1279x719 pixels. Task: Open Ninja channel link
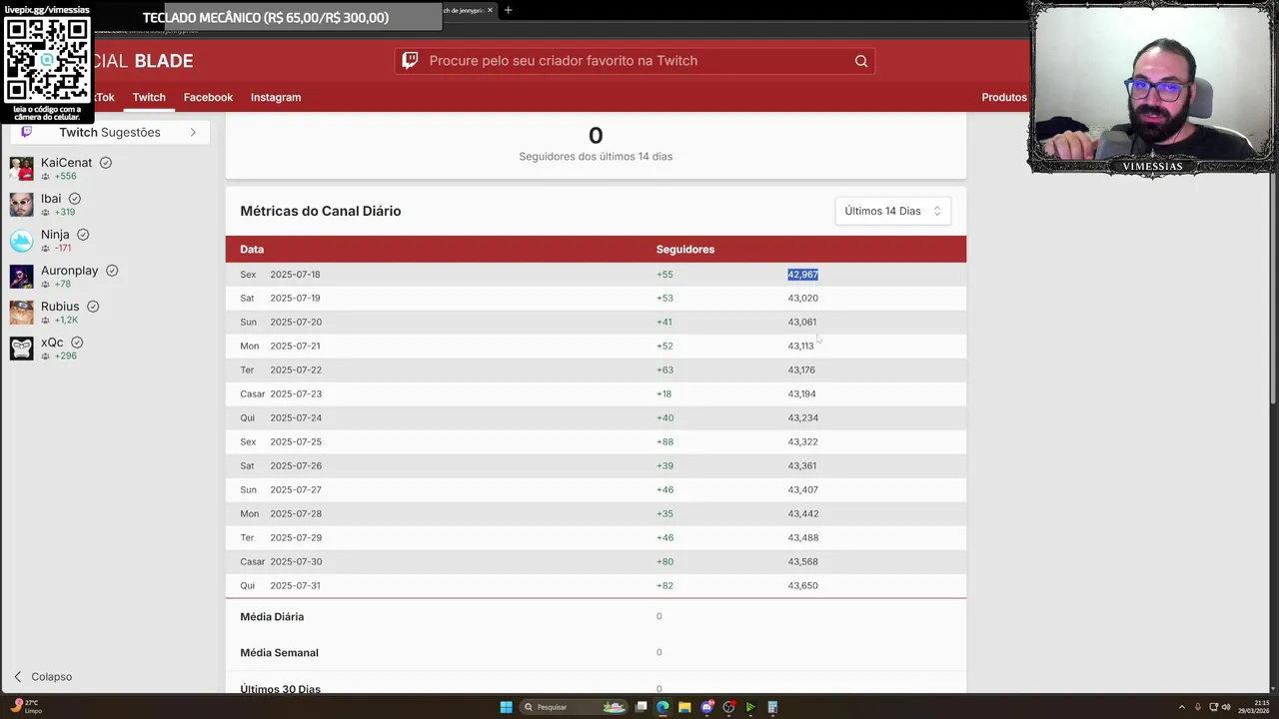click(55, 235)
